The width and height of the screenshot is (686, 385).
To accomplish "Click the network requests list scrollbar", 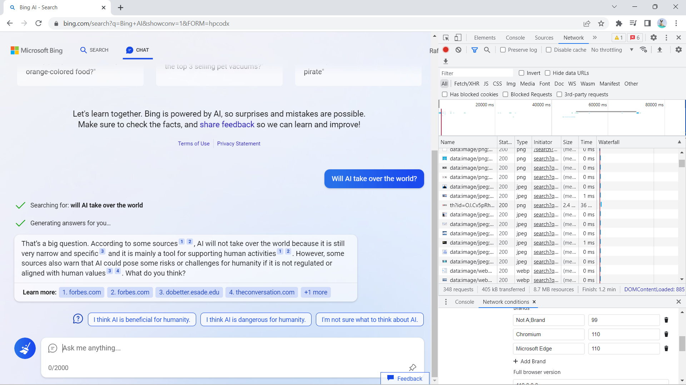I will [682, 163].
